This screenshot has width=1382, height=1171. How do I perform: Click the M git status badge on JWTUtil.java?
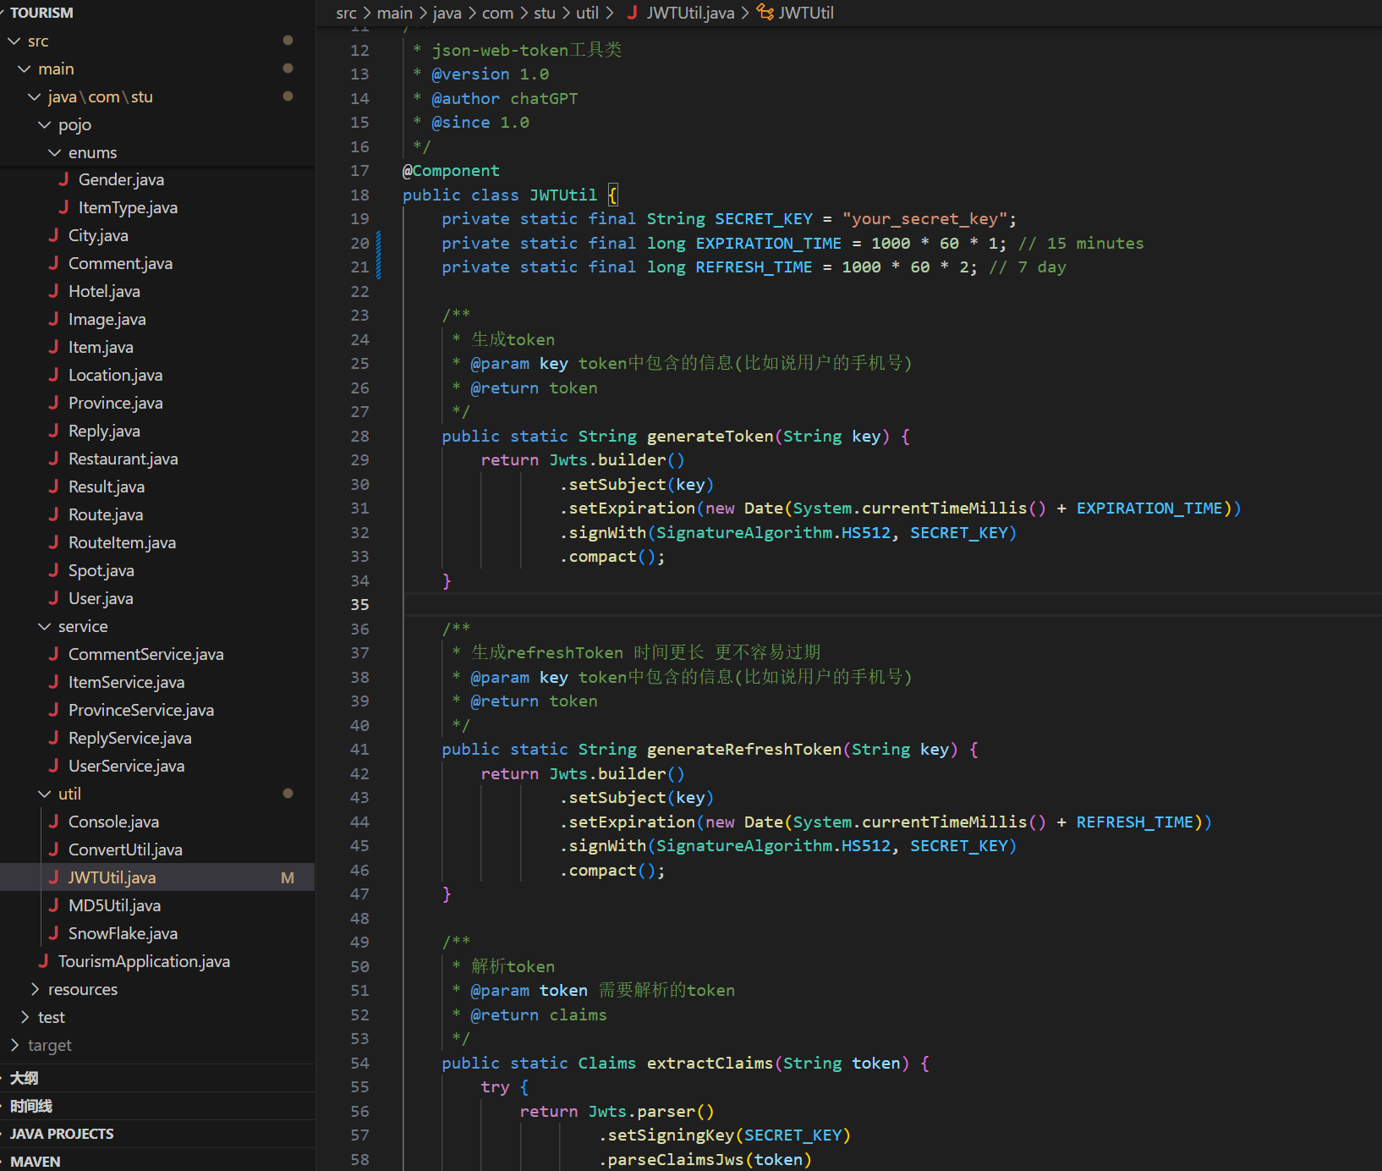[x=288, y=877]
